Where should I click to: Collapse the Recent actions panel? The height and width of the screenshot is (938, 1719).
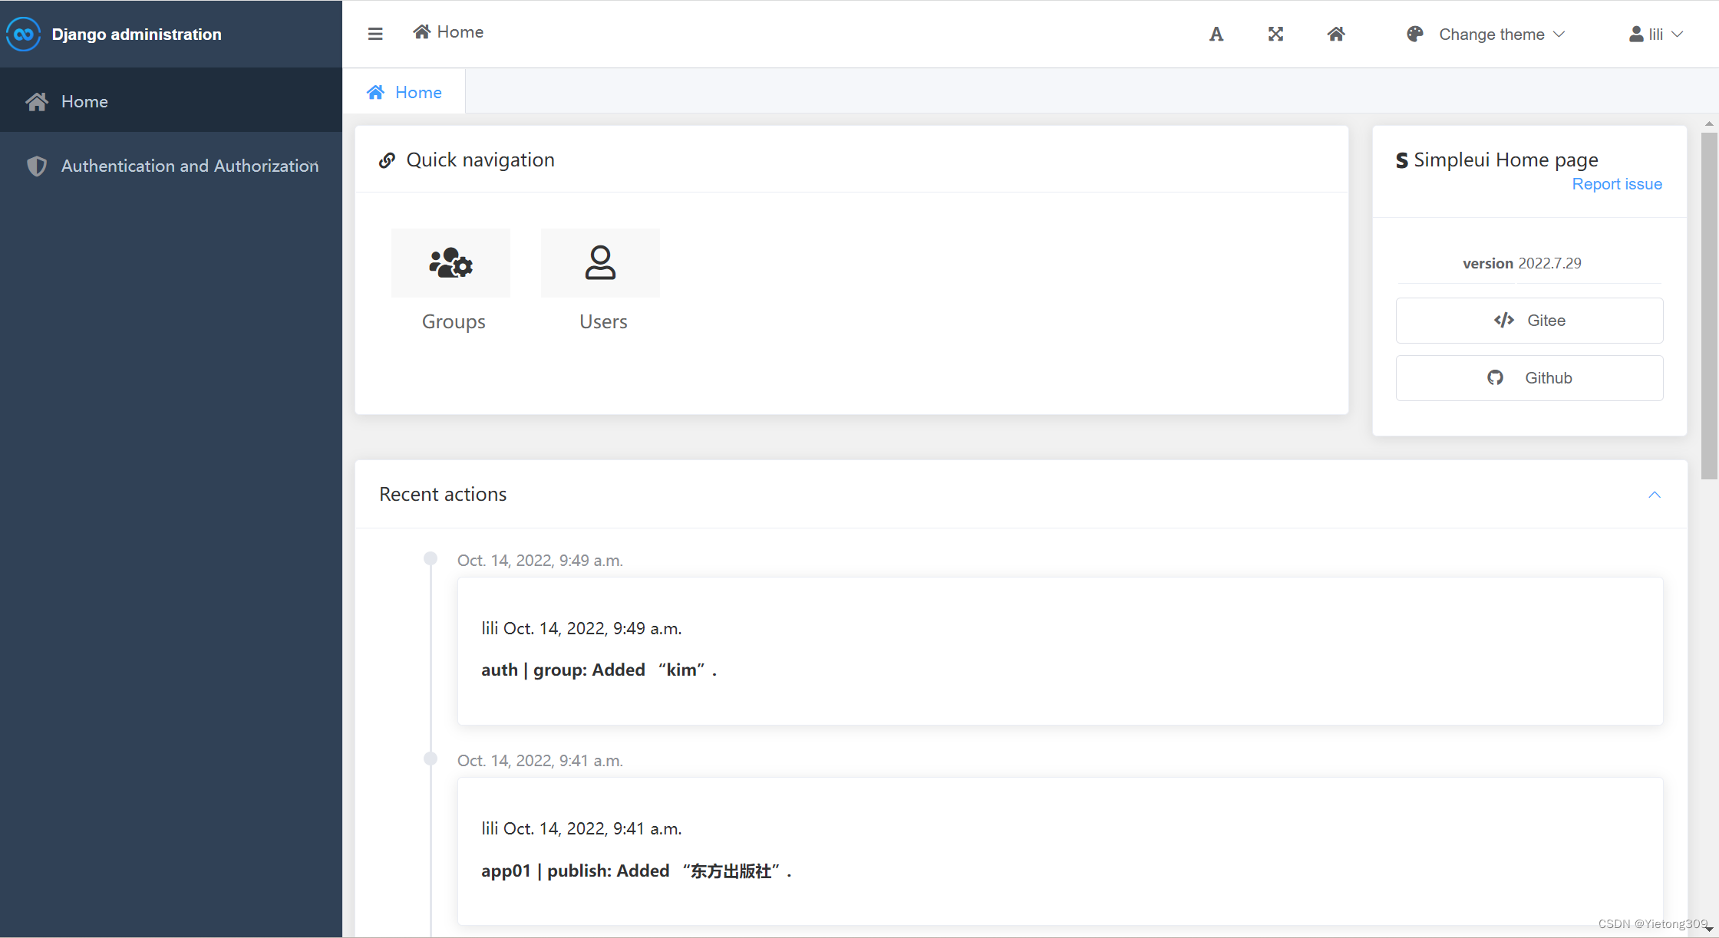[1655, 495]
